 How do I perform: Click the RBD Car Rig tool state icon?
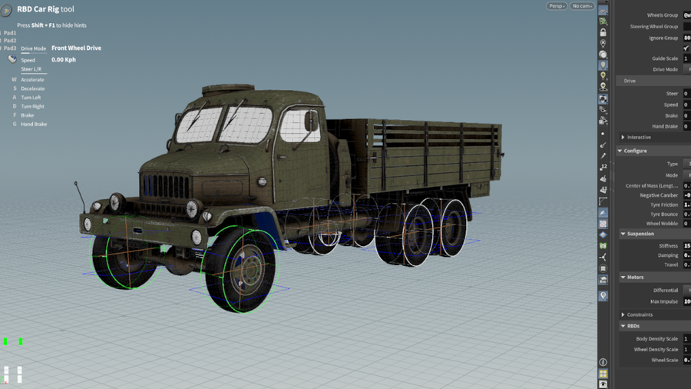[6, 10]
